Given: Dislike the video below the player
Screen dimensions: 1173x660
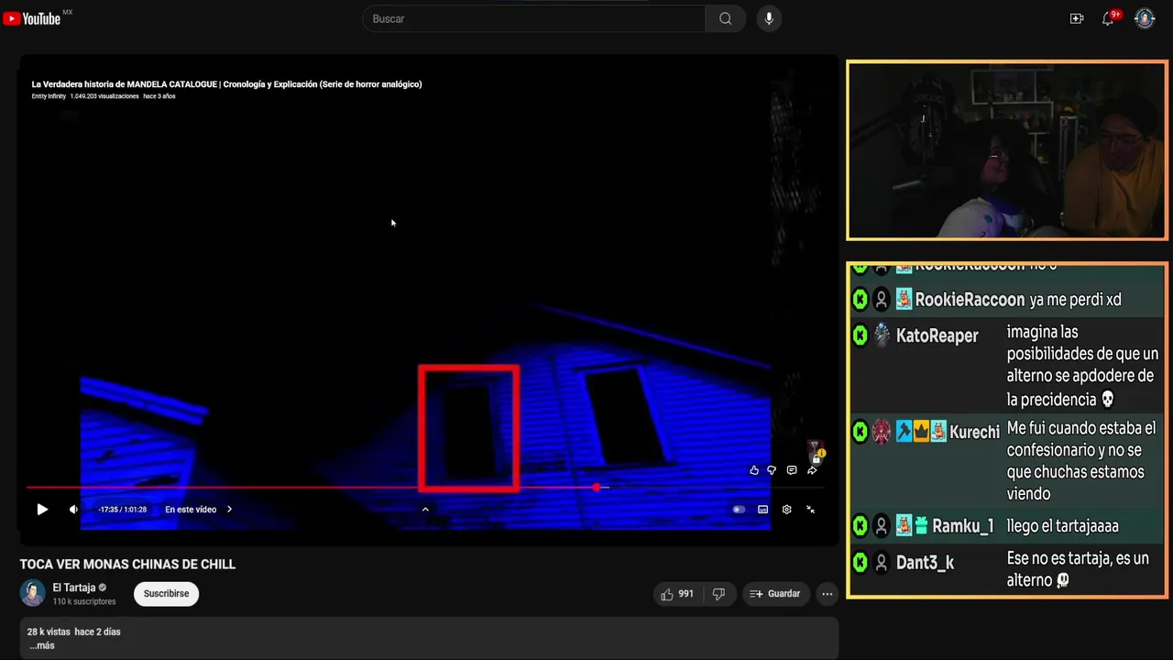Looking at the screenshot, I should click(x=718, y=594).
